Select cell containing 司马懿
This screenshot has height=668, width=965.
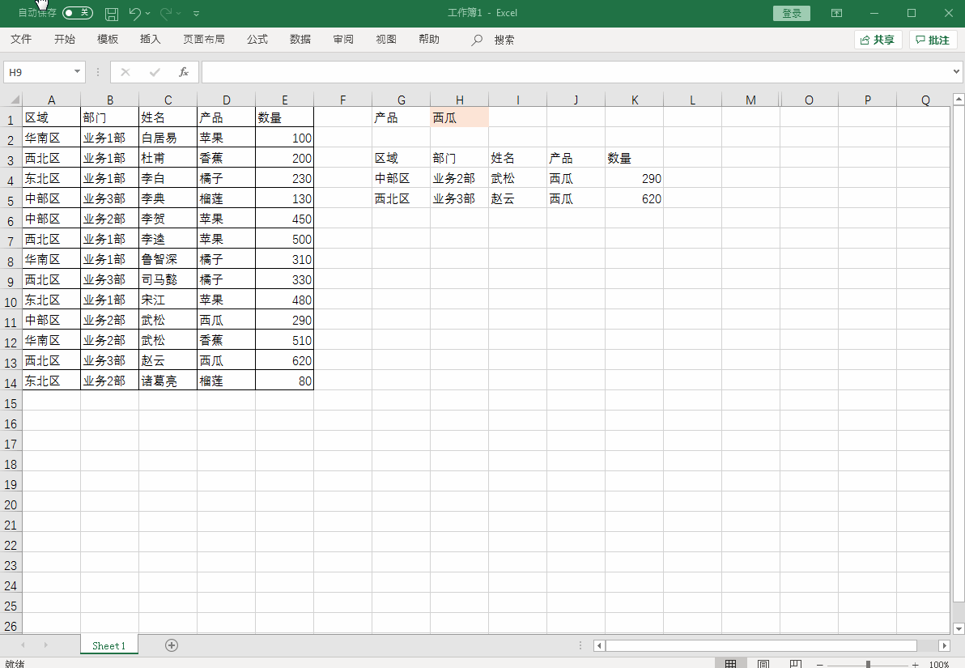[168, 279]
